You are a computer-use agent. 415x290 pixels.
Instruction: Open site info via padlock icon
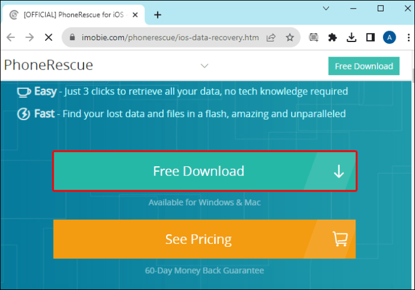(x=72, y=37)
